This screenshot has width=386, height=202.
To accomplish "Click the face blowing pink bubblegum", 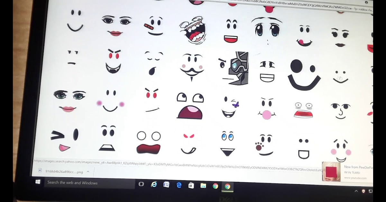I will (267, 108).
